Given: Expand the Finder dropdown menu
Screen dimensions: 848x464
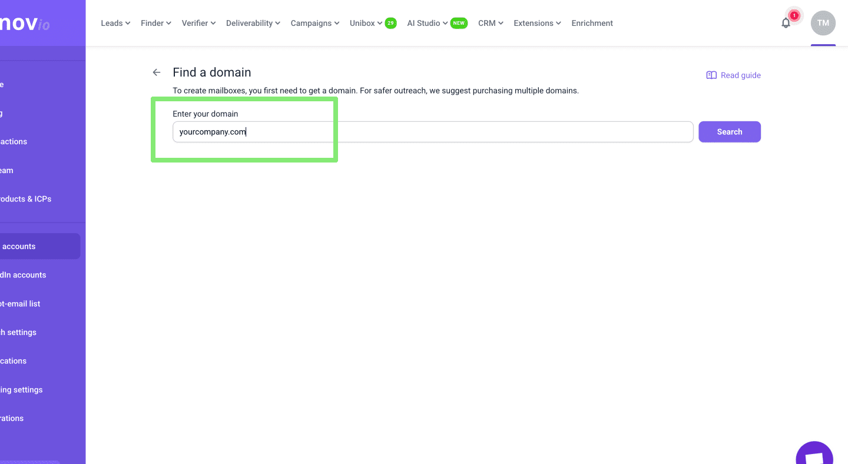Looking at the screenshot, I should tap(156, 23).
